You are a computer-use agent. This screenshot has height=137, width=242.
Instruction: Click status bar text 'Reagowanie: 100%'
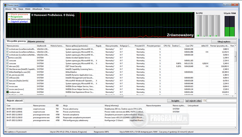click(101, 132)
